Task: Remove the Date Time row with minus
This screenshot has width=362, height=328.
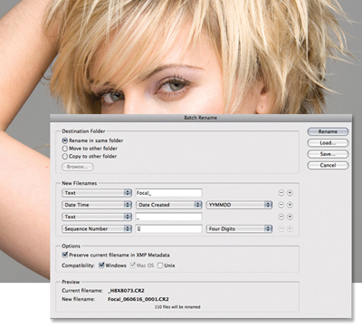Action: [x=281, y=205]
